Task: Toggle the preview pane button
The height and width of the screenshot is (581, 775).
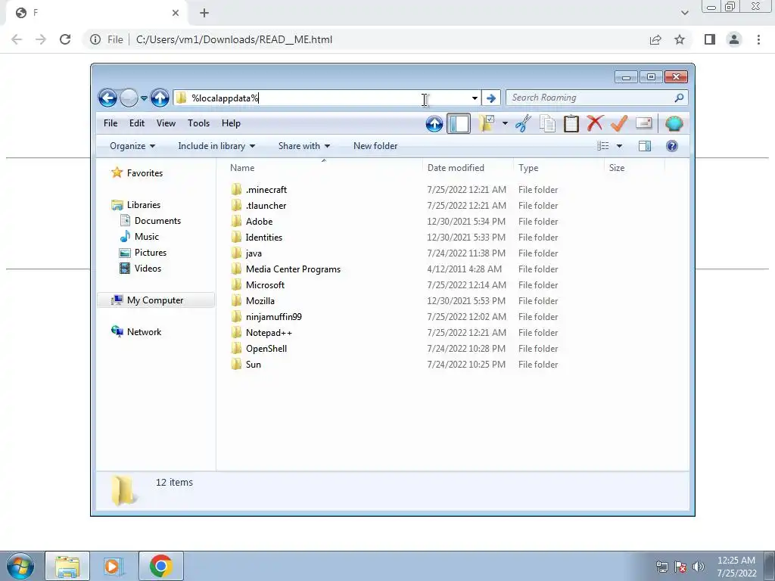Action: pyautogui.click(x=645, y=146)
